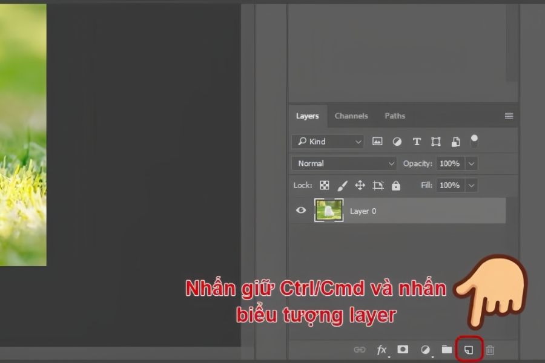Open the fx layer styles menu

pyautogui.click(x=381, y=350)
